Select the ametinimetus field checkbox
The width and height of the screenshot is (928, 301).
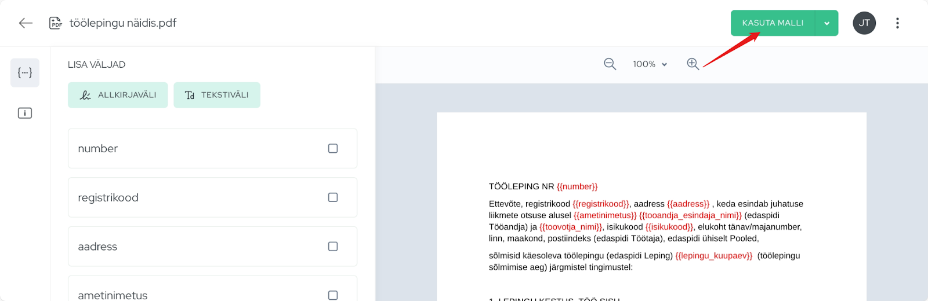333,295
